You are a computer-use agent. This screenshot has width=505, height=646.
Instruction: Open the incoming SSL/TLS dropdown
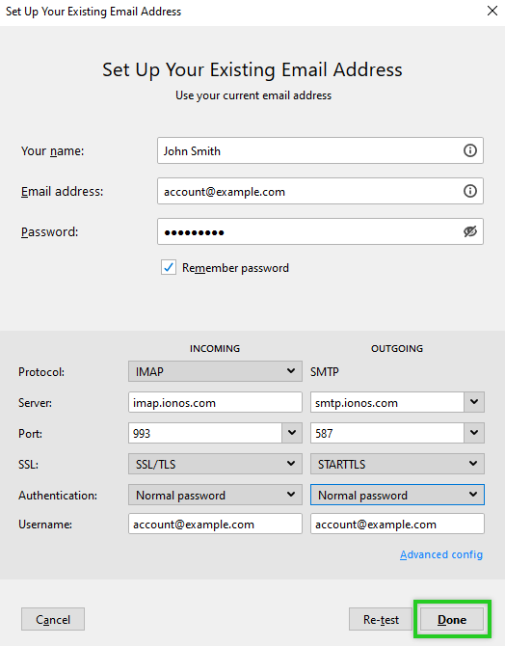[215, 464]
